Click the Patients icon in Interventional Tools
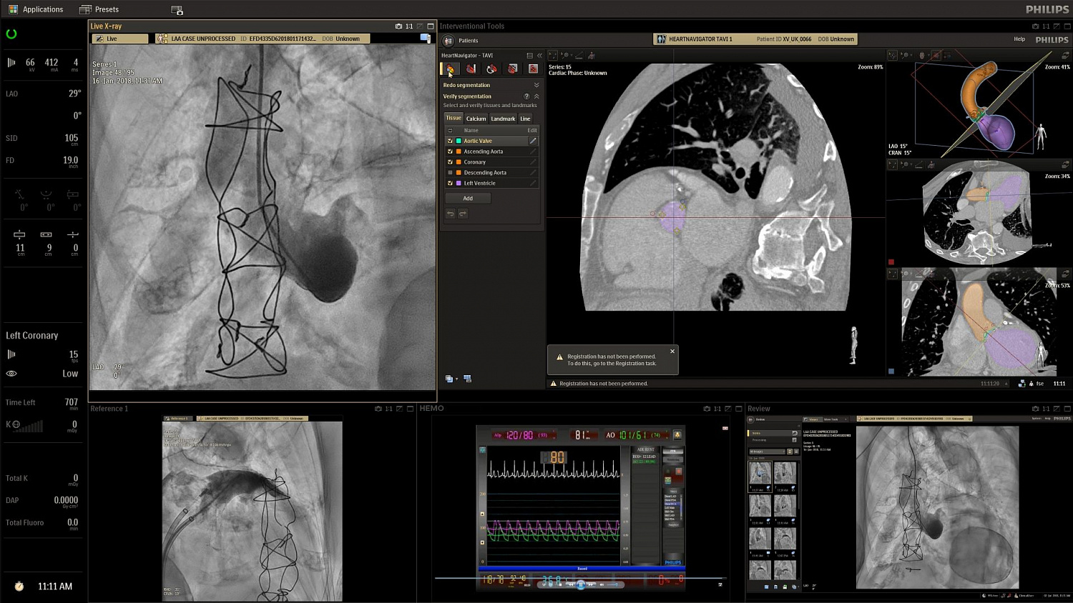 pos(449,41)
